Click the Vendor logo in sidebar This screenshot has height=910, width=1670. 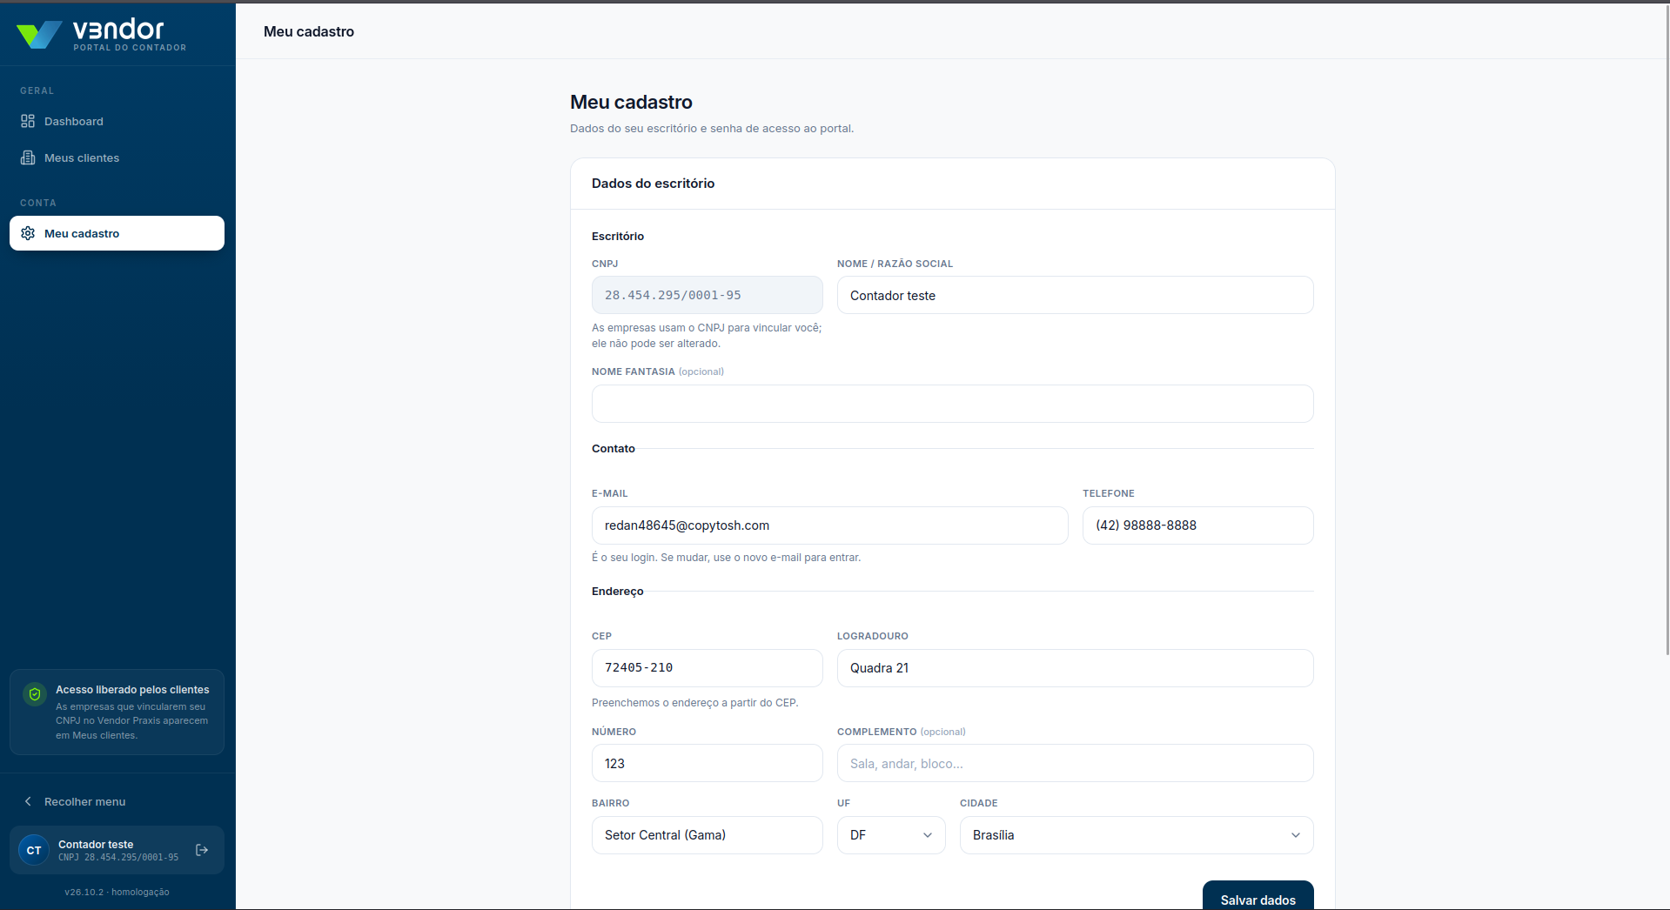coord(102,35)
